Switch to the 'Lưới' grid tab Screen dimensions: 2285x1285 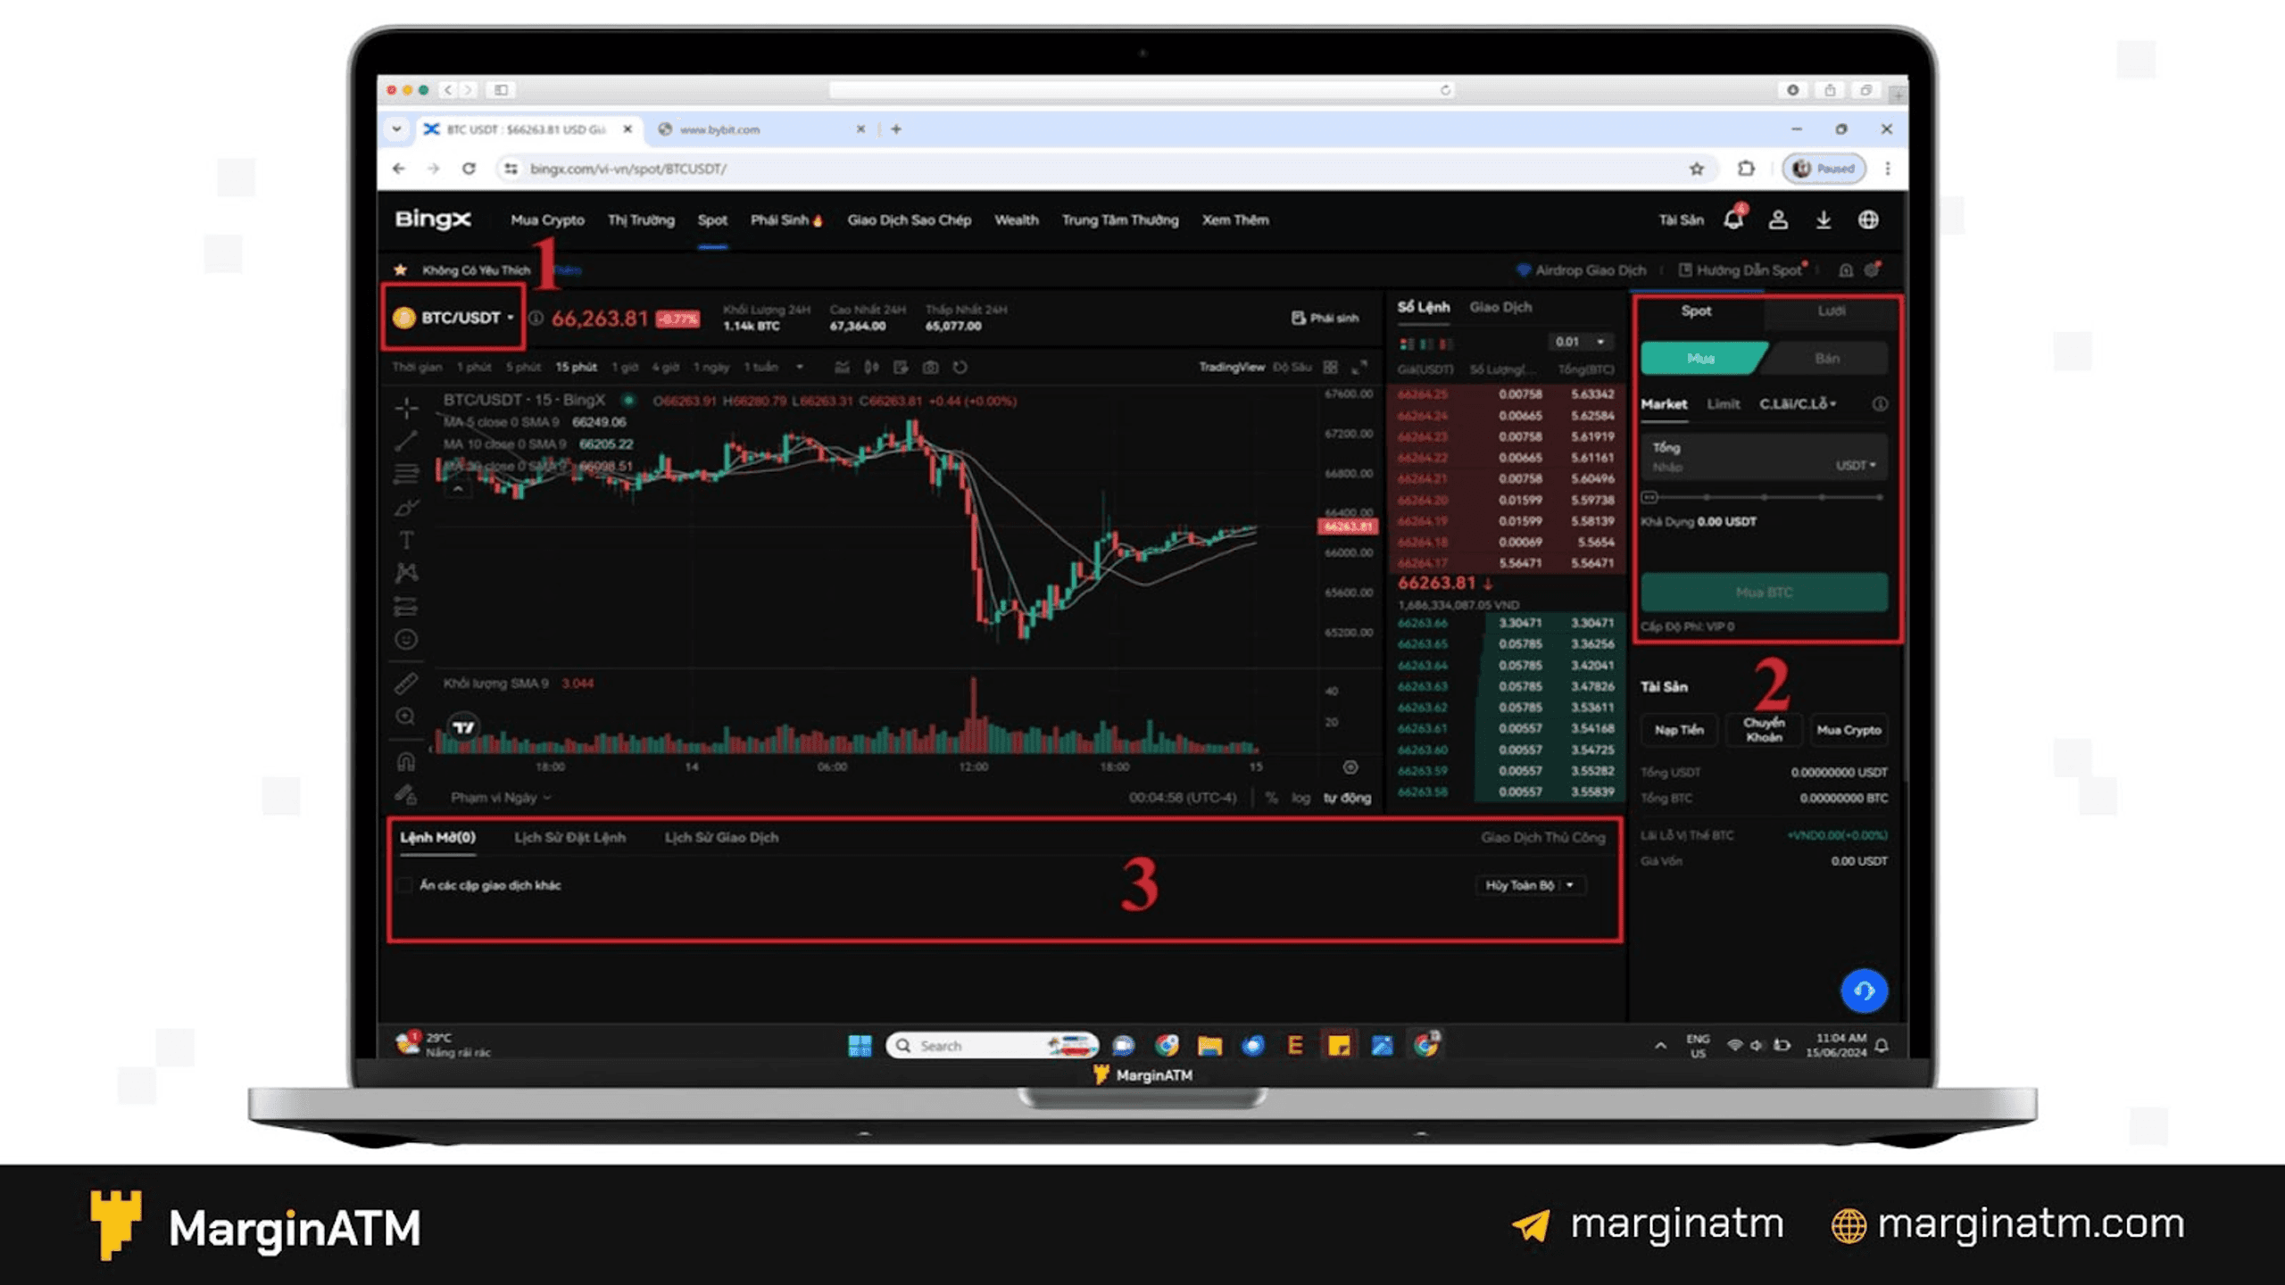tap(1832, 311)
